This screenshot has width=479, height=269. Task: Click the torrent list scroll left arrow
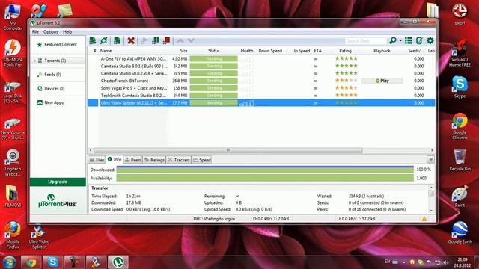click(x=91, y=151)
